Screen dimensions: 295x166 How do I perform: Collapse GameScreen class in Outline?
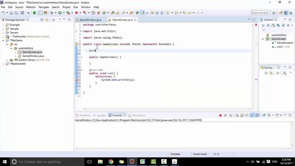263,39
